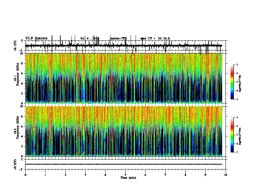Select the date label "Jul 4, 2019"
254x196 pixels.
89,38
